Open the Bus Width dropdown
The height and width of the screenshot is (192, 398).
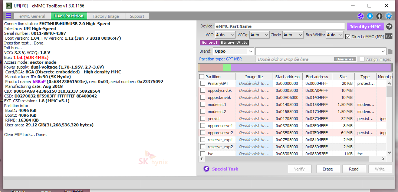coord(335,35)
